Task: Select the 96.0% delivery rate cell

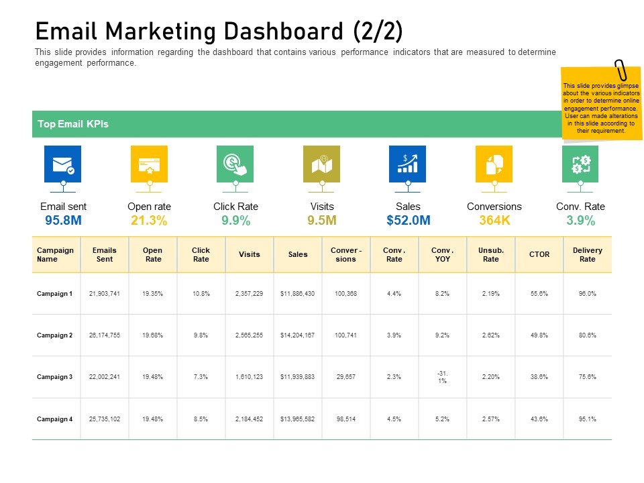Action: point(588,294)
